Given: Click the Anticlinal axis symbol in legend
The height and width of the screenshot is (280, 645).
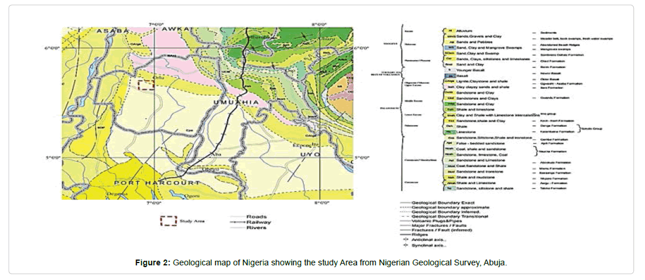Looking at the screenshot, I should (404, 240).
